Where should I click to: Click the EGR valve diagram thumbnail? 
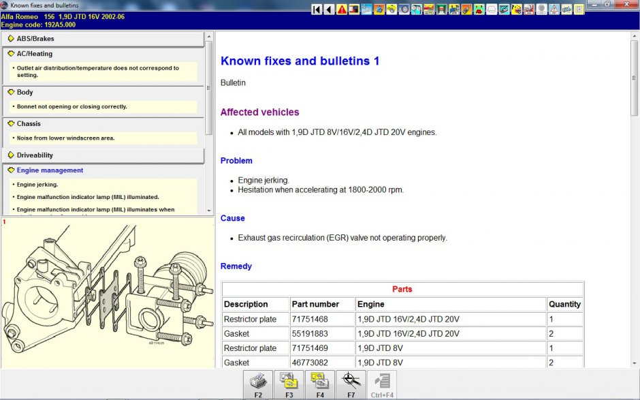[x=107, y=293]
